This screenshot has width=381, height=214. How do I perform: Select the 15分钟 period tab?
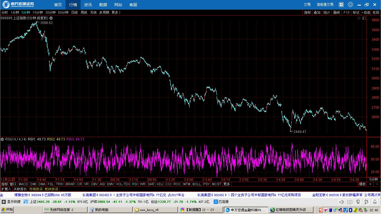click(38, 13)
